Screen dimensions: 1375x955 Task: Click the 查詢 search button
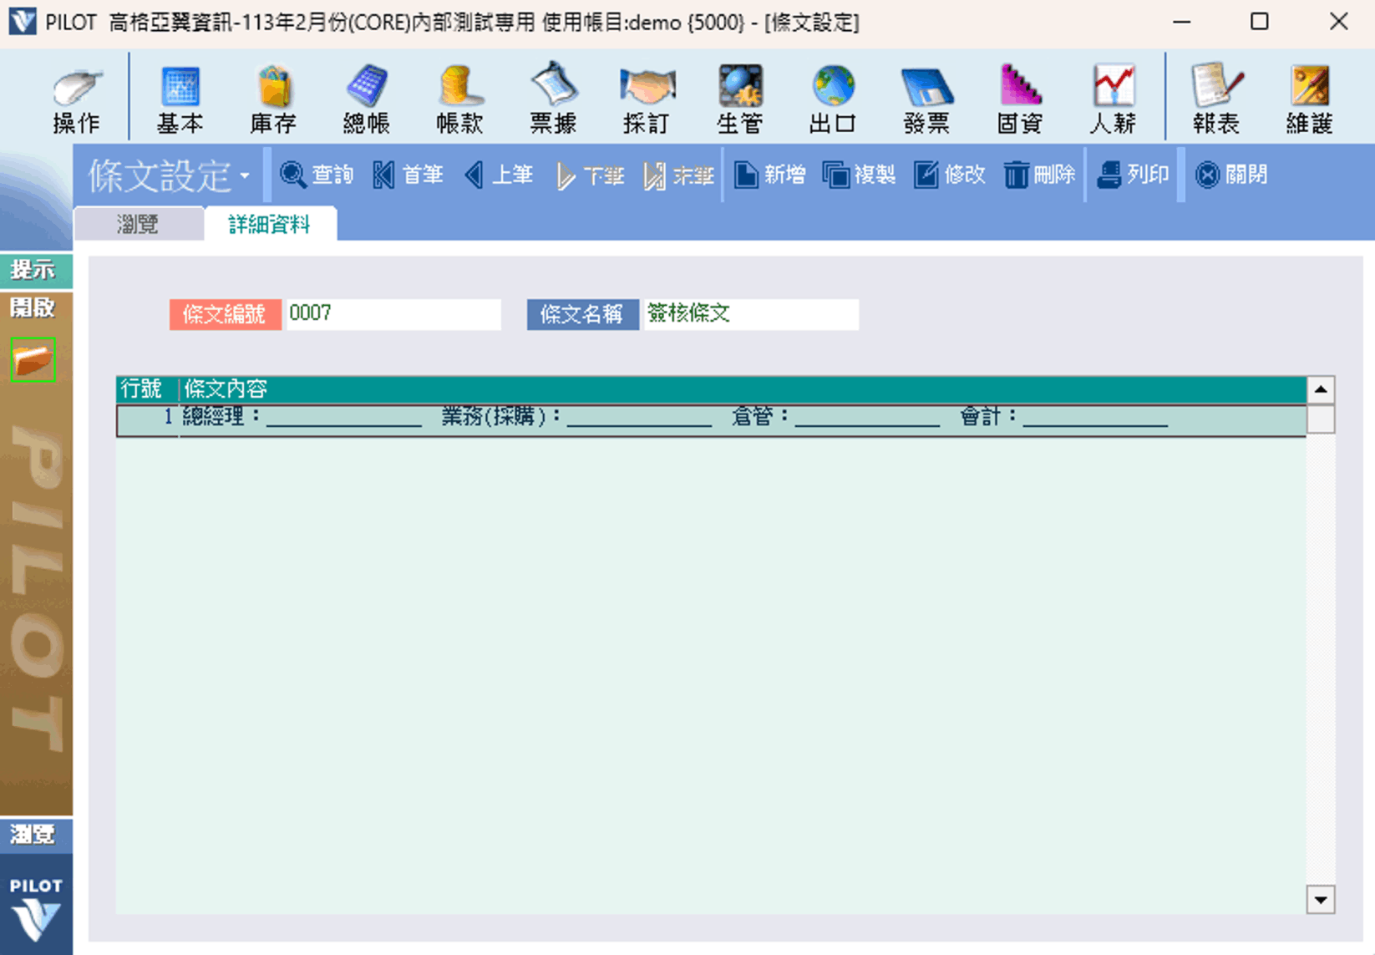pyautogui.click(x=317, y=175)
